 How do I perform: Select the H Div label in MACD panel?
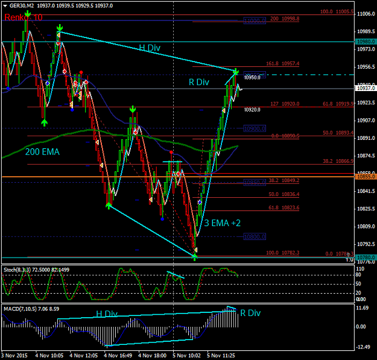(x=107, y=314)
